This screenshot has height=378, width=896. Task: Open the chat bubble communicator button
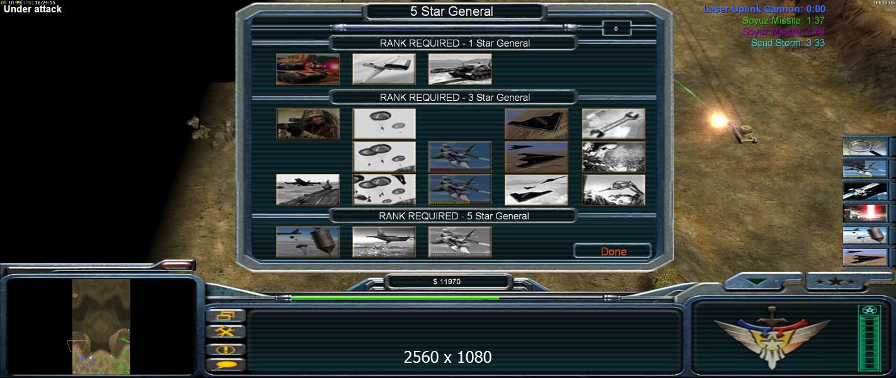(x=226, y=365)
